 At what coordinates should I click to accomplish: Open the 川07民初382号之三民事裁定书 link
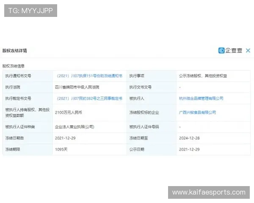click(x=89, y=99)
